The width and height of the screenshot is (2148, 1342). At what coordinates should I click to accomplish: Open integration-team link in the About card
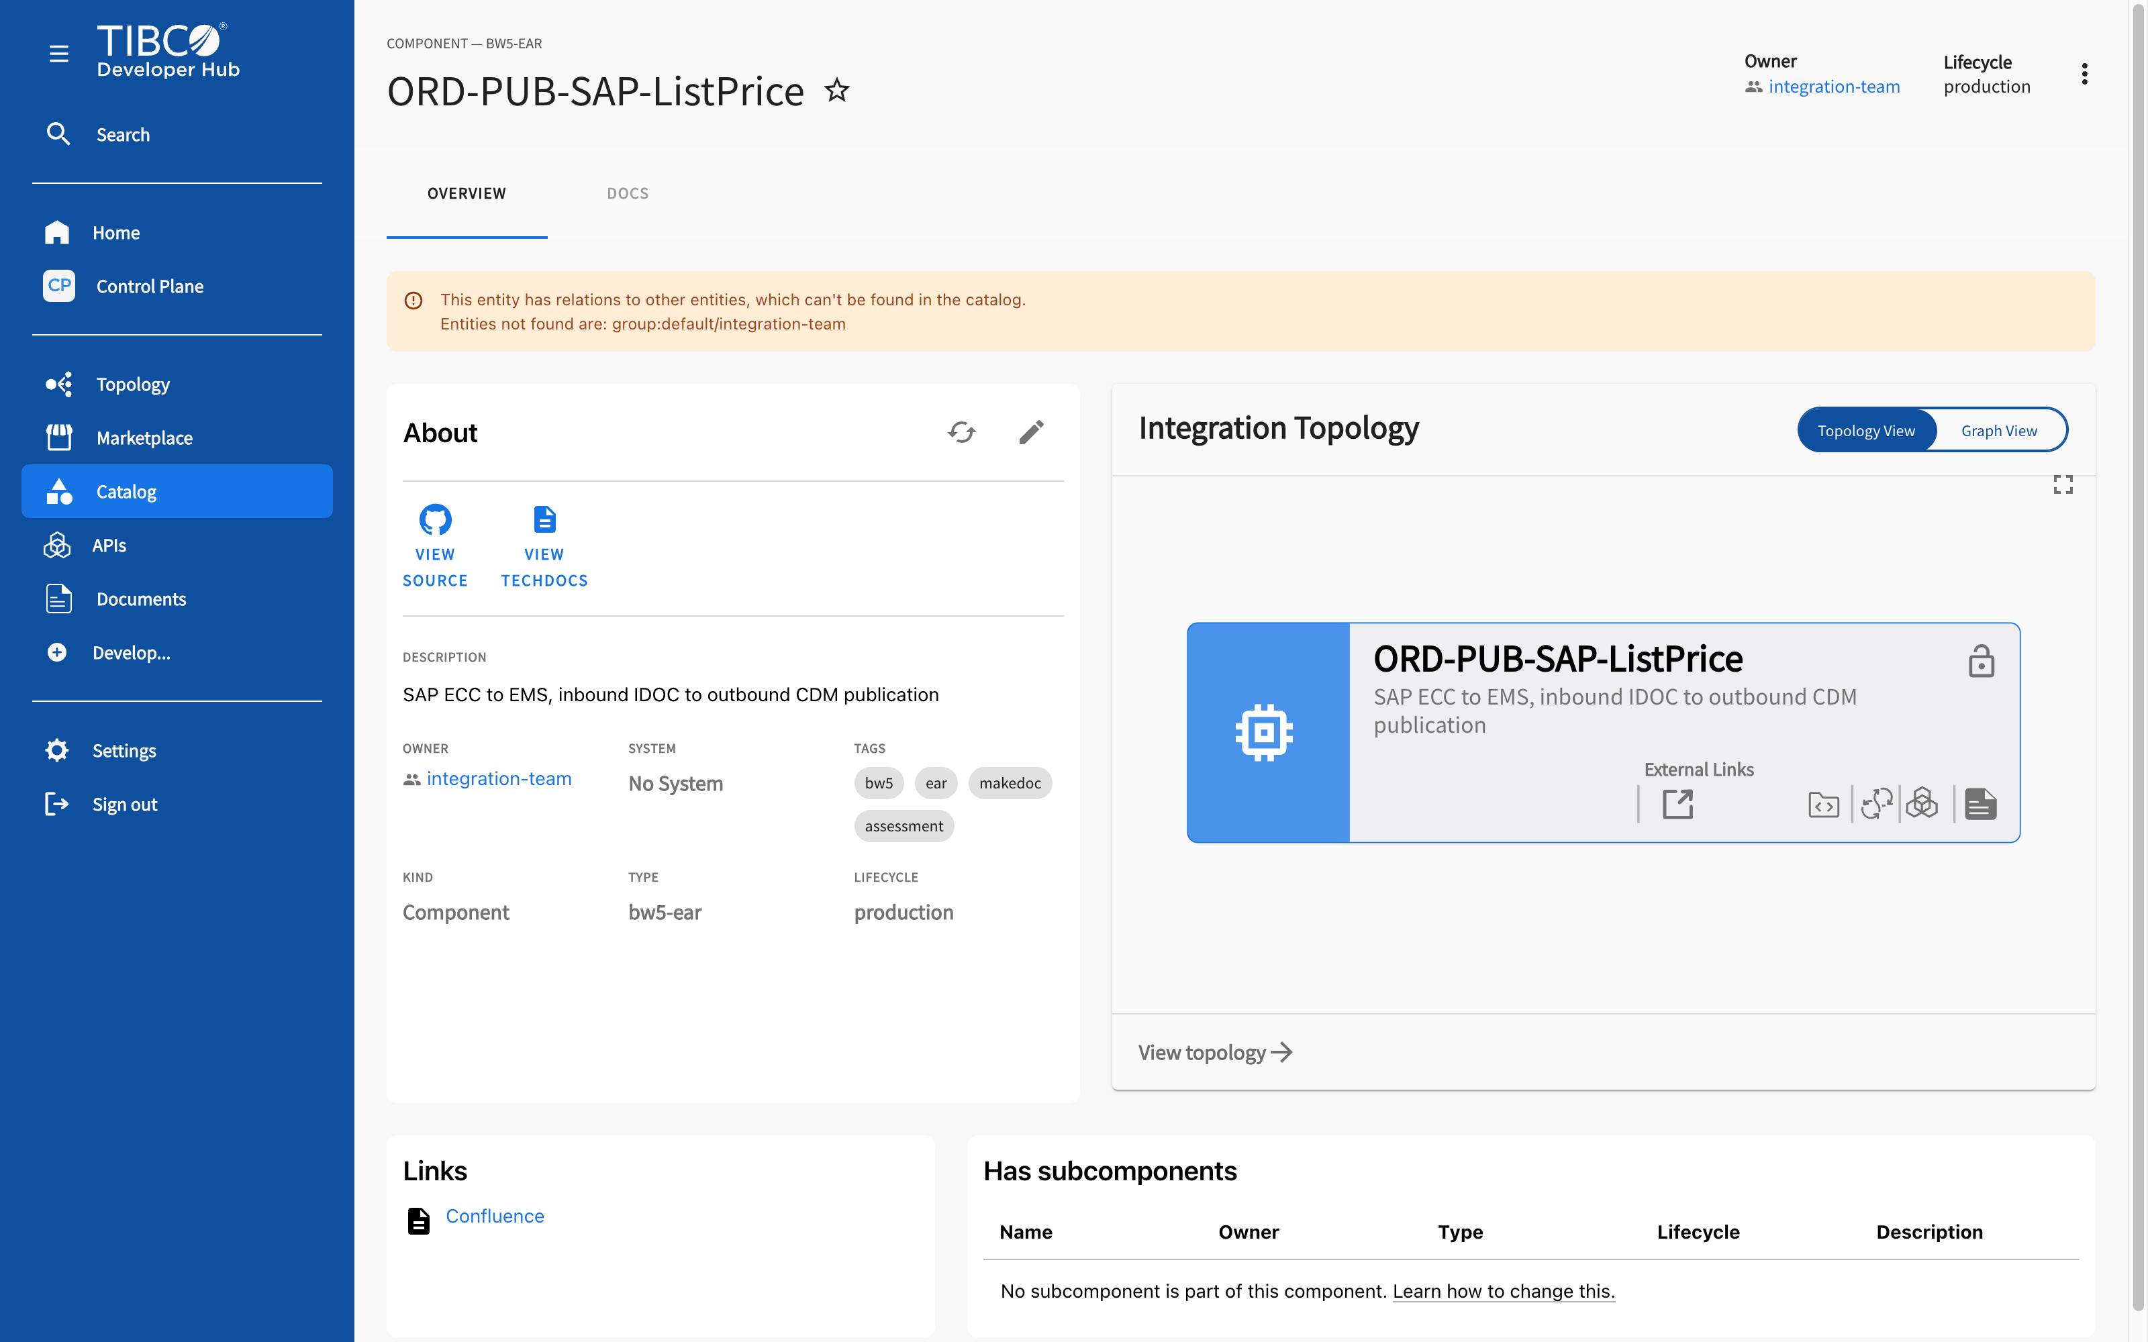[499, 778]
